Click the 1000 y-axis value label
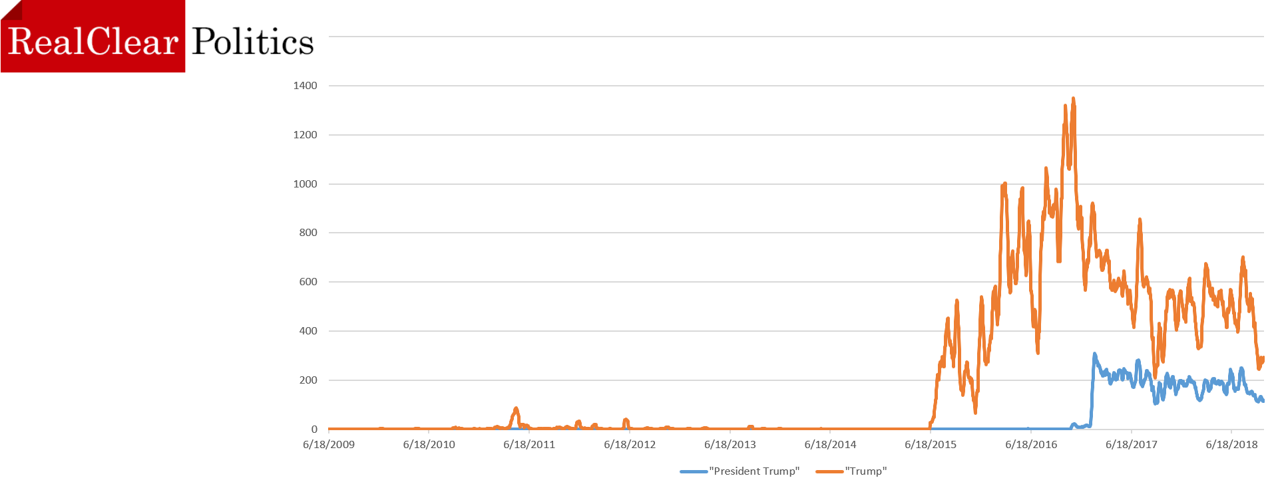Viewport: 1278px width, 492px height. [305, 184]
